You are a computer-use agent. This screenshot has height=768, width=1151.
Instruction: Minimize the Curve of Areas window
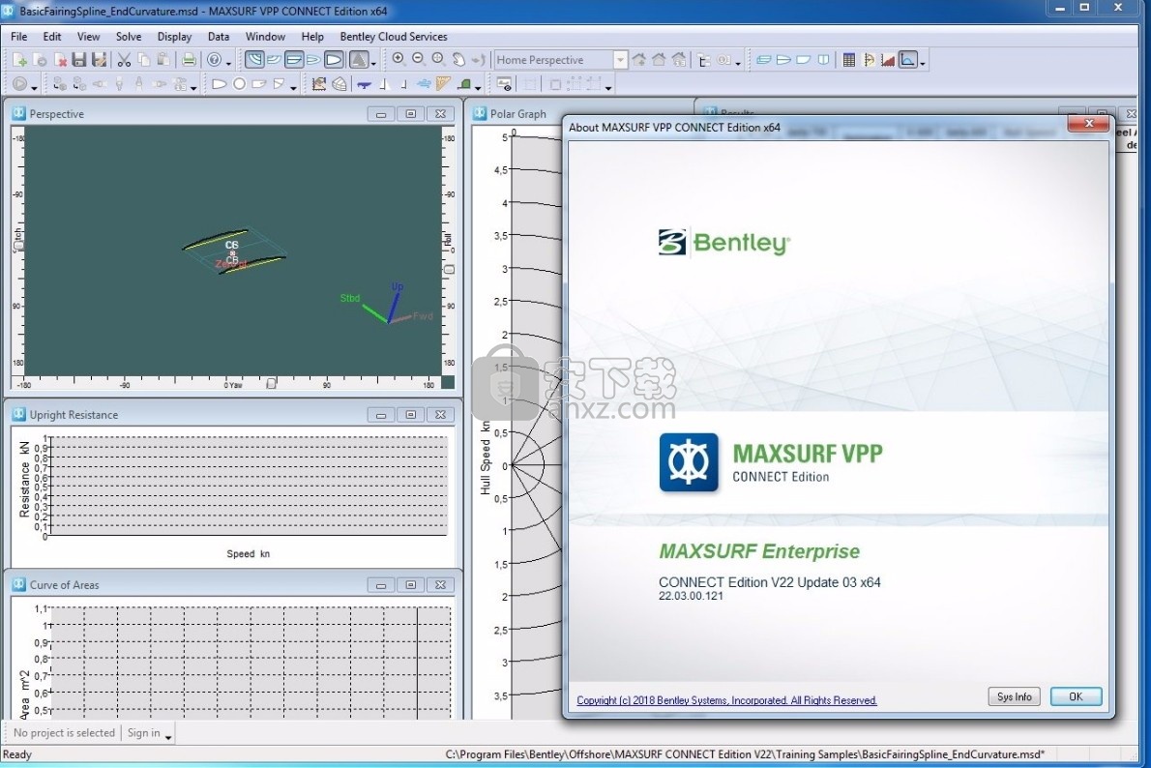[x=380, y=585]
